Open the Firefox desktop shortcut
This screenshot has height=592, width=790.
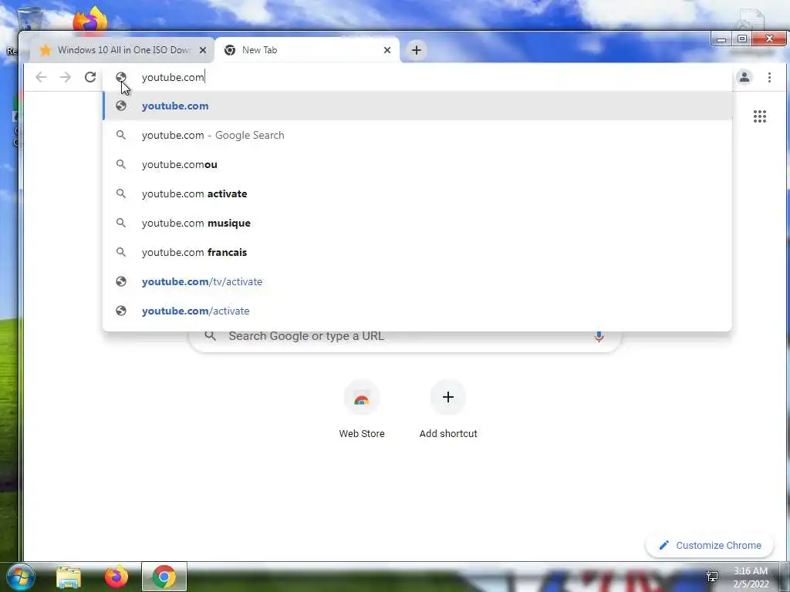(89, 20)
